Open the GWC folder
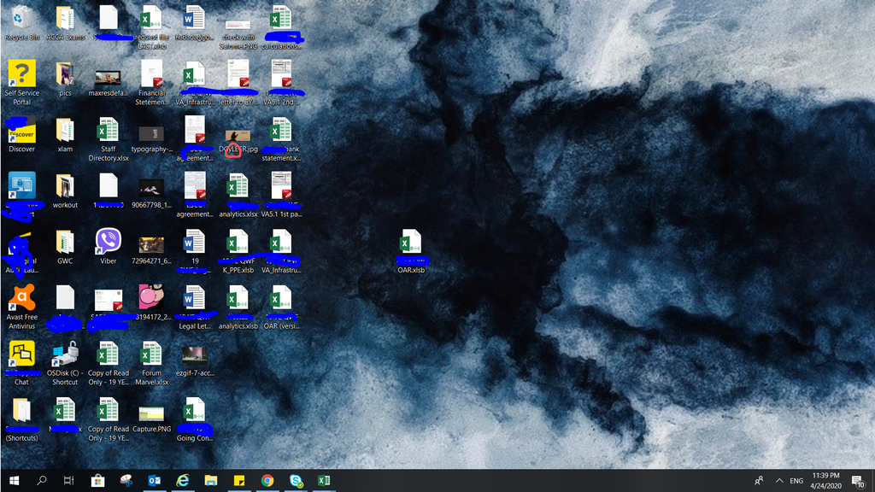 pyautogui.click(x=65, y=247)
